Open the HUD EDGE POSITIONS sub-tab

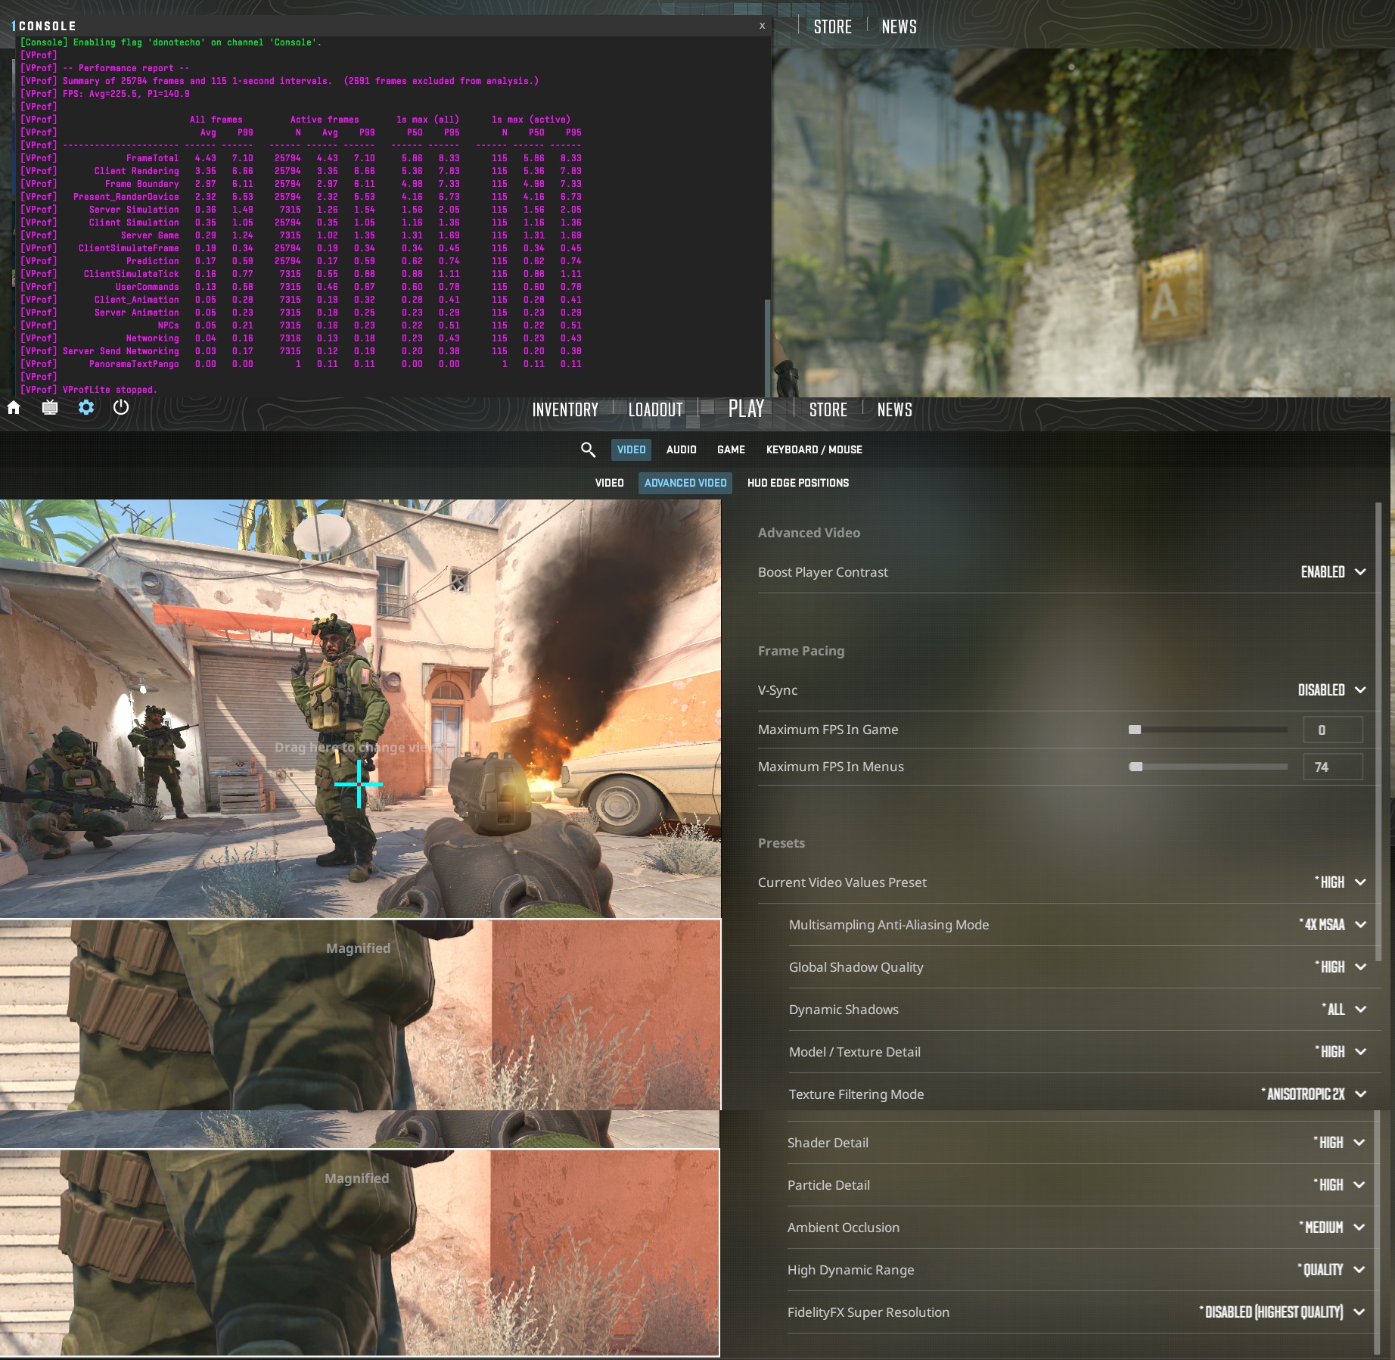[x=798, y=483]
